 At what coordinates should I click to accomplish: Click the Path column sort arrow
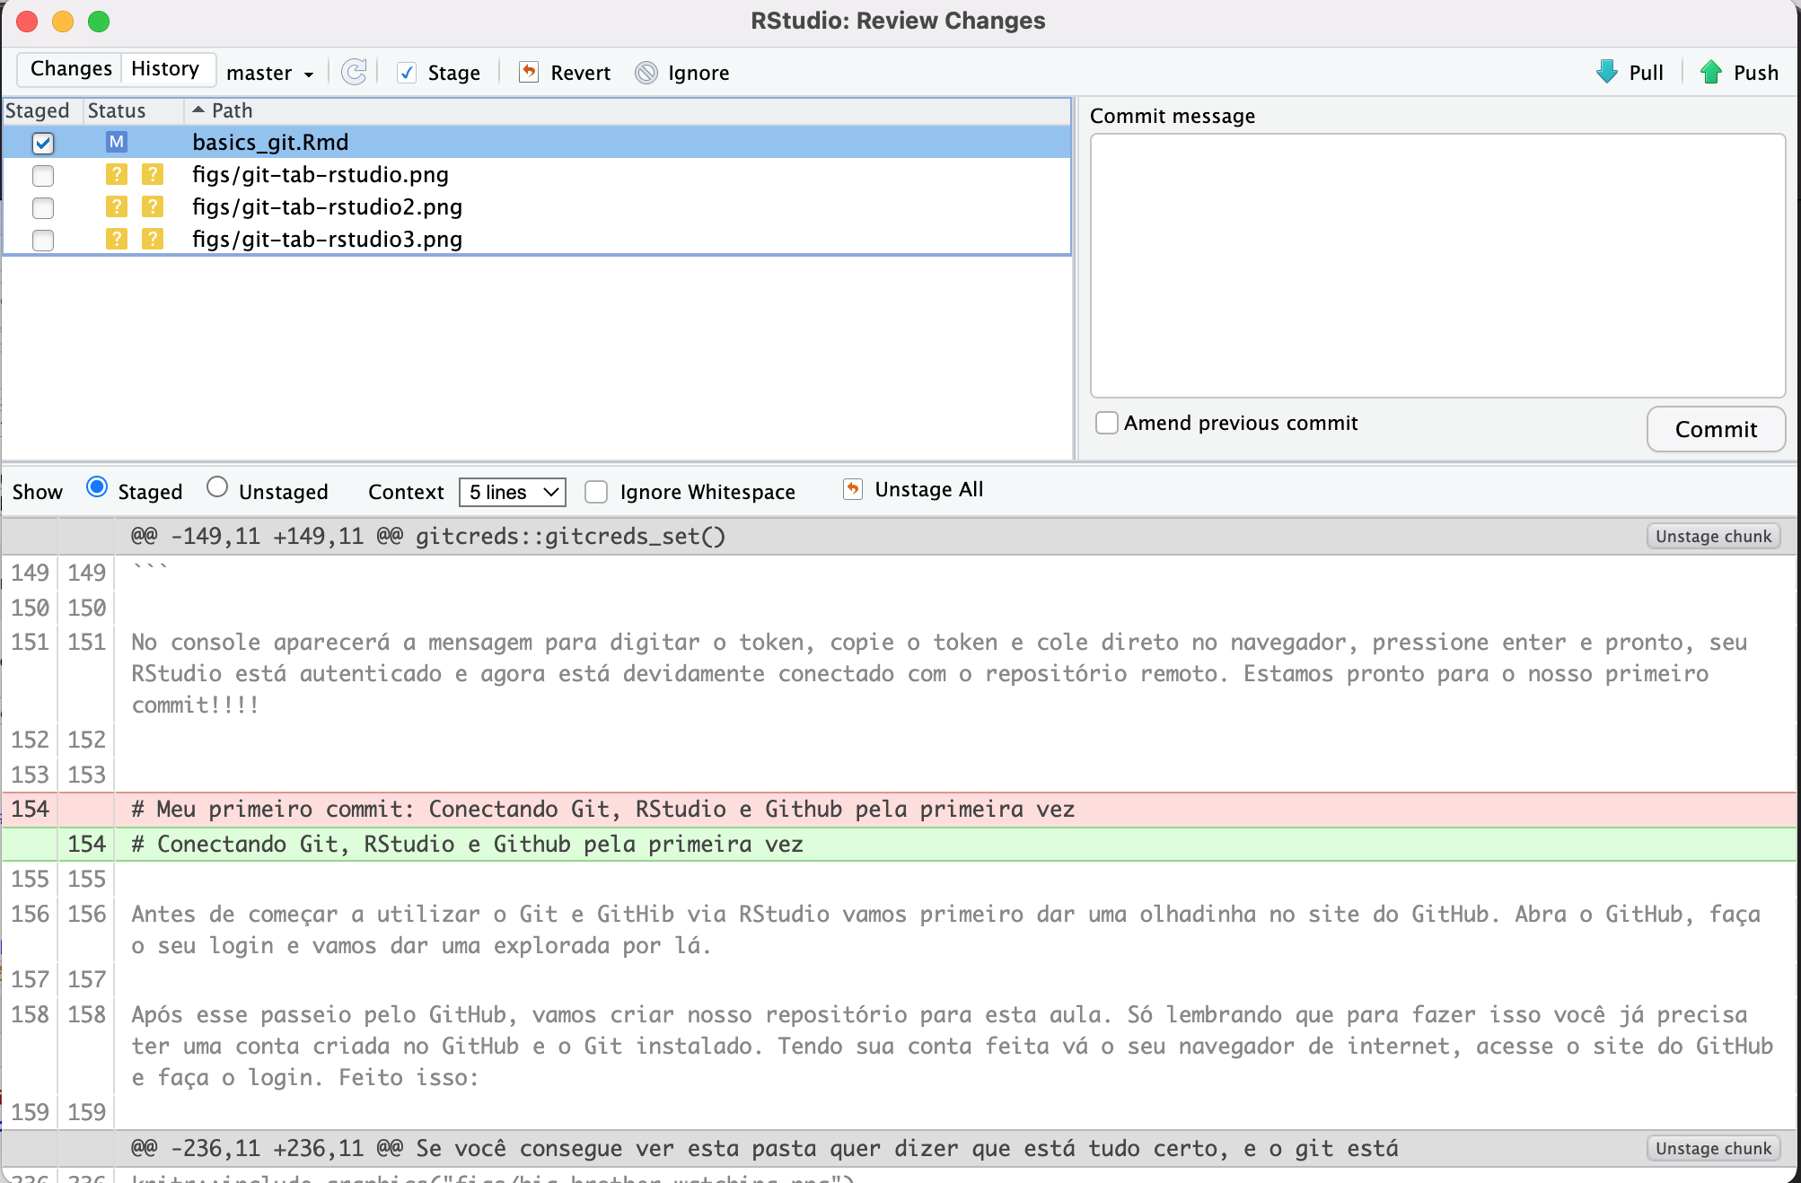(x=198, y=110)
